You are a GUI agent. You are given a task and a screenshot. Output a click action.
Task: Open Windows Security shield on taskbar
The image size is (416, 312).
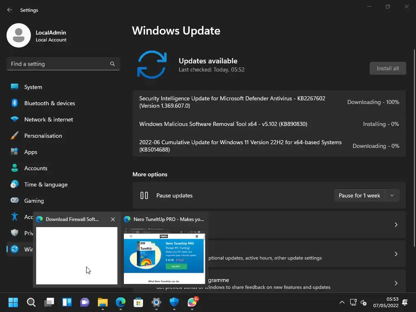pyautogui.click(x=174, y=302)
